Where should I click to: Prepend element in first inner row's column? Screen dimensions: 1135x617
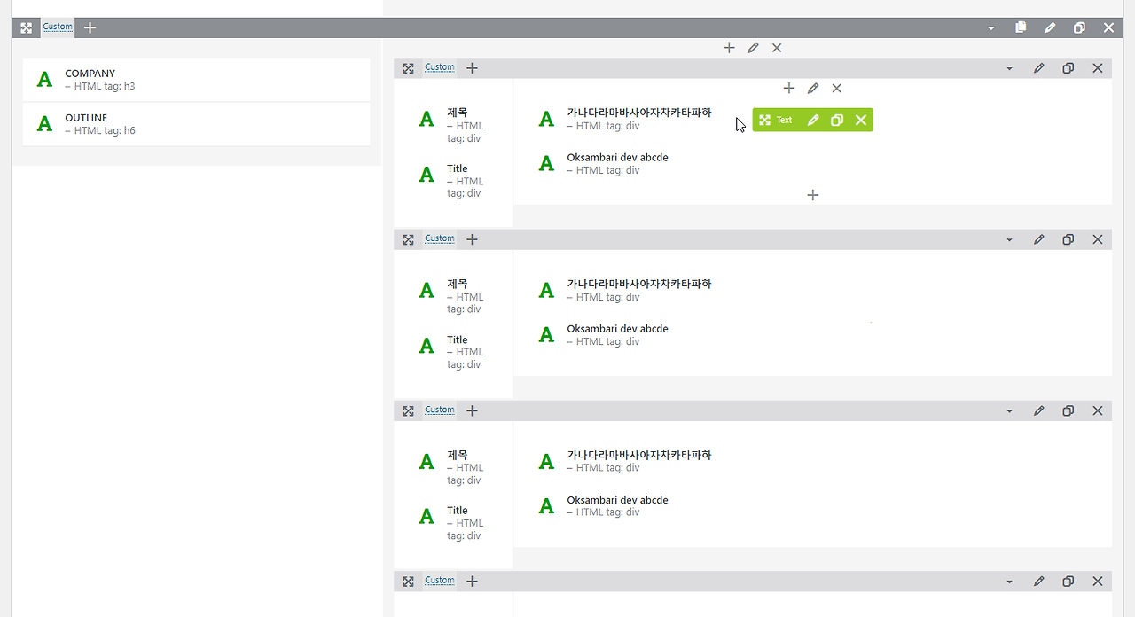(x=789, y=88)
